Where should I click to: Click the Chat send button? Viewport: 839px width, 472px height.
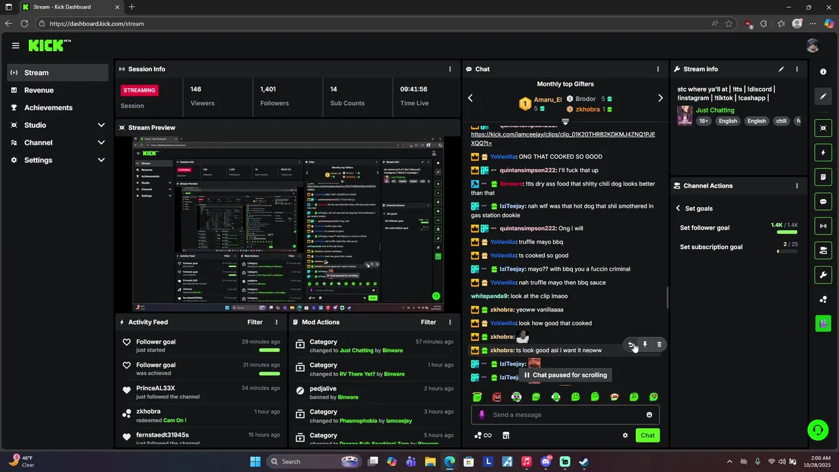click(648, 435)
